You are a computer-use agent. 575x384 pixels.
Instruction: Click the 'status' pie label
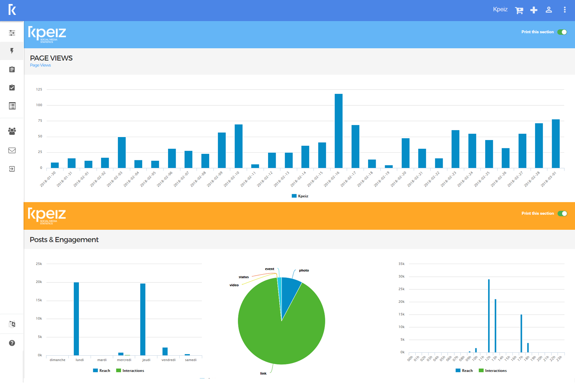(244, 277)
